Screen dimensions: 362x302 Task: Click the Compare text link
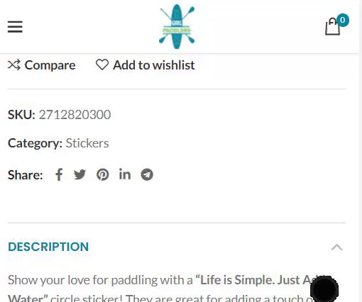click(x=50, y=65)
